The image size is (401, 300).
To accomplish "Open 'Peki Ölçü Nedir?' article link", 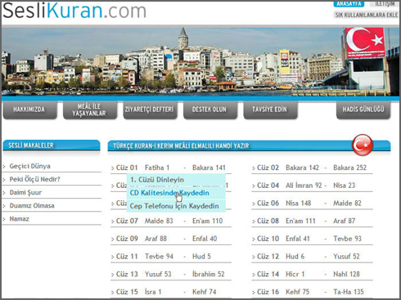I will click(x=34, y=179).
